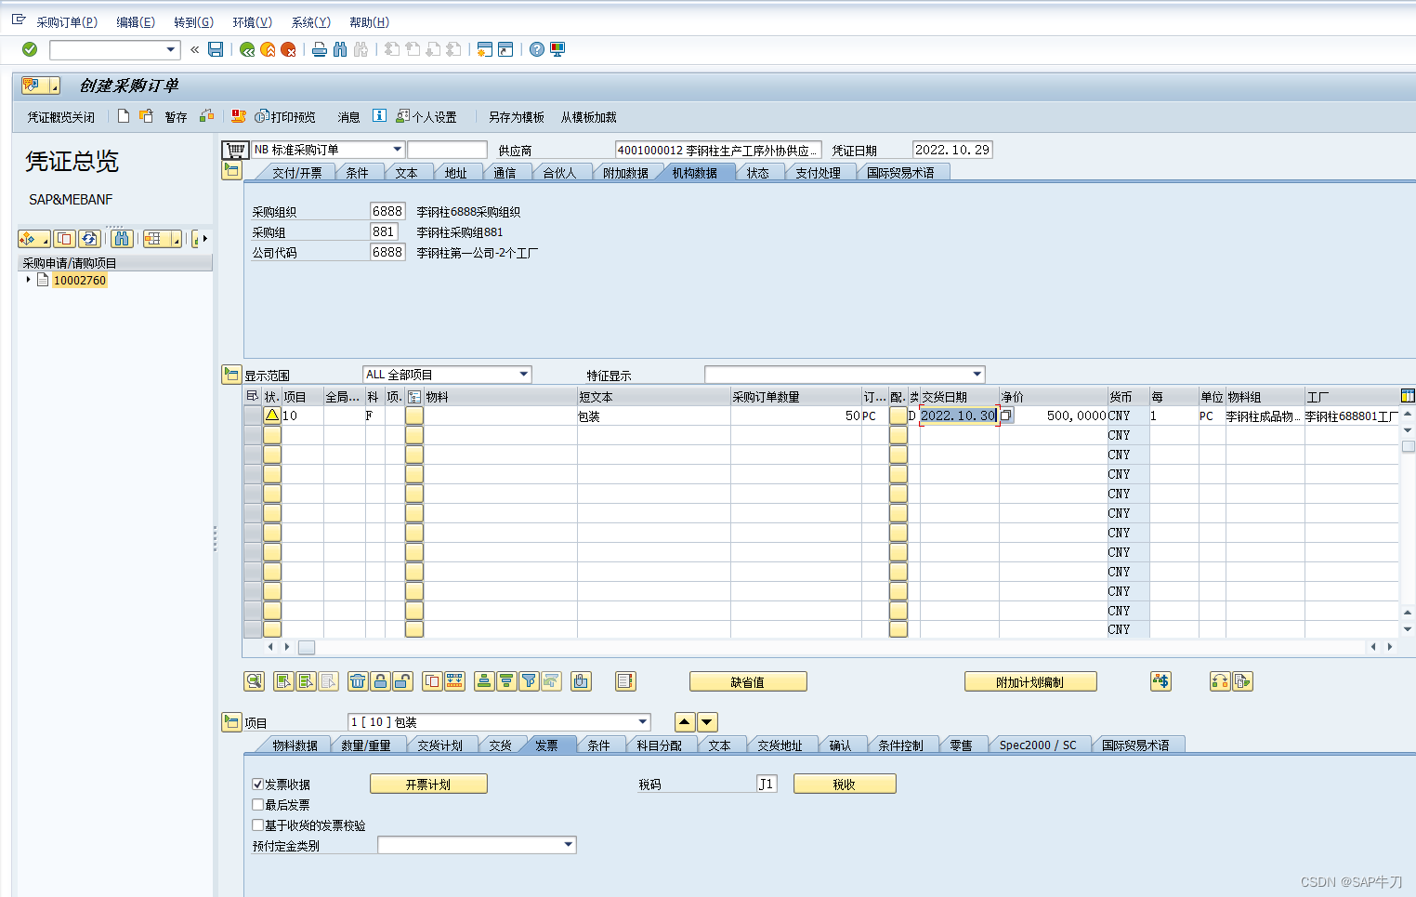Expand tree node 10002760
Image resolution: width=1416 pixels, height=897 pixels.
coord(29,280)
